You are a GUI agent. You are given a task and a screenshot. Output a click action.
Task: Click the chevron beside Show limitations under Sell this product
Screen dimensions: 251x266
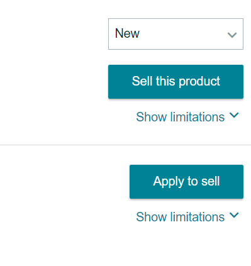[234, 115]
